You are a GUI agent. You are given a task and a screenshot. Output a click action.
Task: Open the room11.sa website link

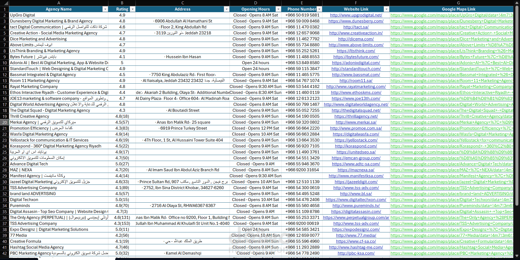click(x=356, y=81)
